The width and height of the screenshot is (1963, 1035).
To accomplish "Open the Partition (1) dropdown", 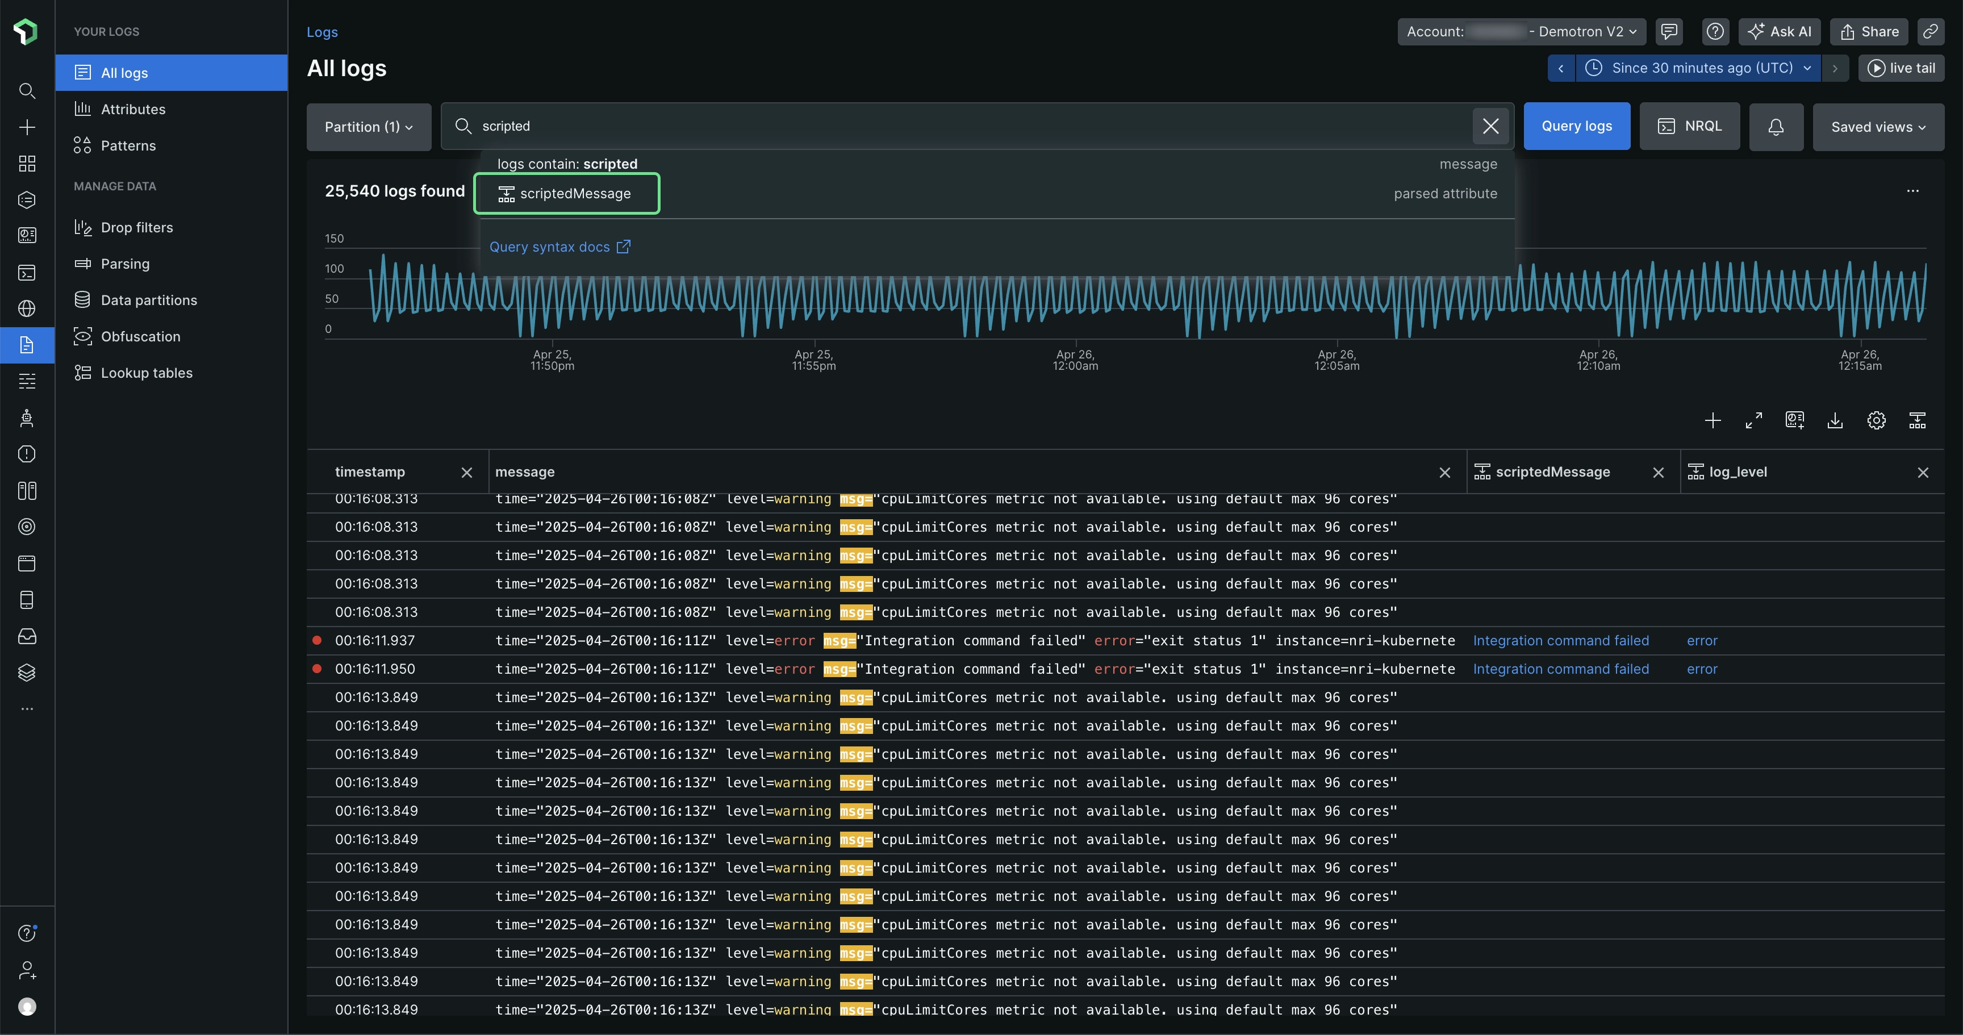I will (369, 127).
